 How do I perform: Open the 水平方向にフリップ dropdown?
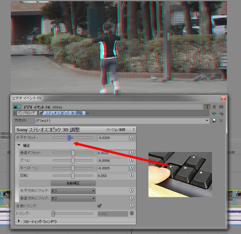click(73, 191)
